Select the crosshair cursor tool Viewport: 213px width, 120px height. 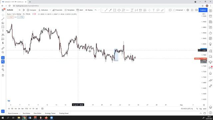[3, 15]
